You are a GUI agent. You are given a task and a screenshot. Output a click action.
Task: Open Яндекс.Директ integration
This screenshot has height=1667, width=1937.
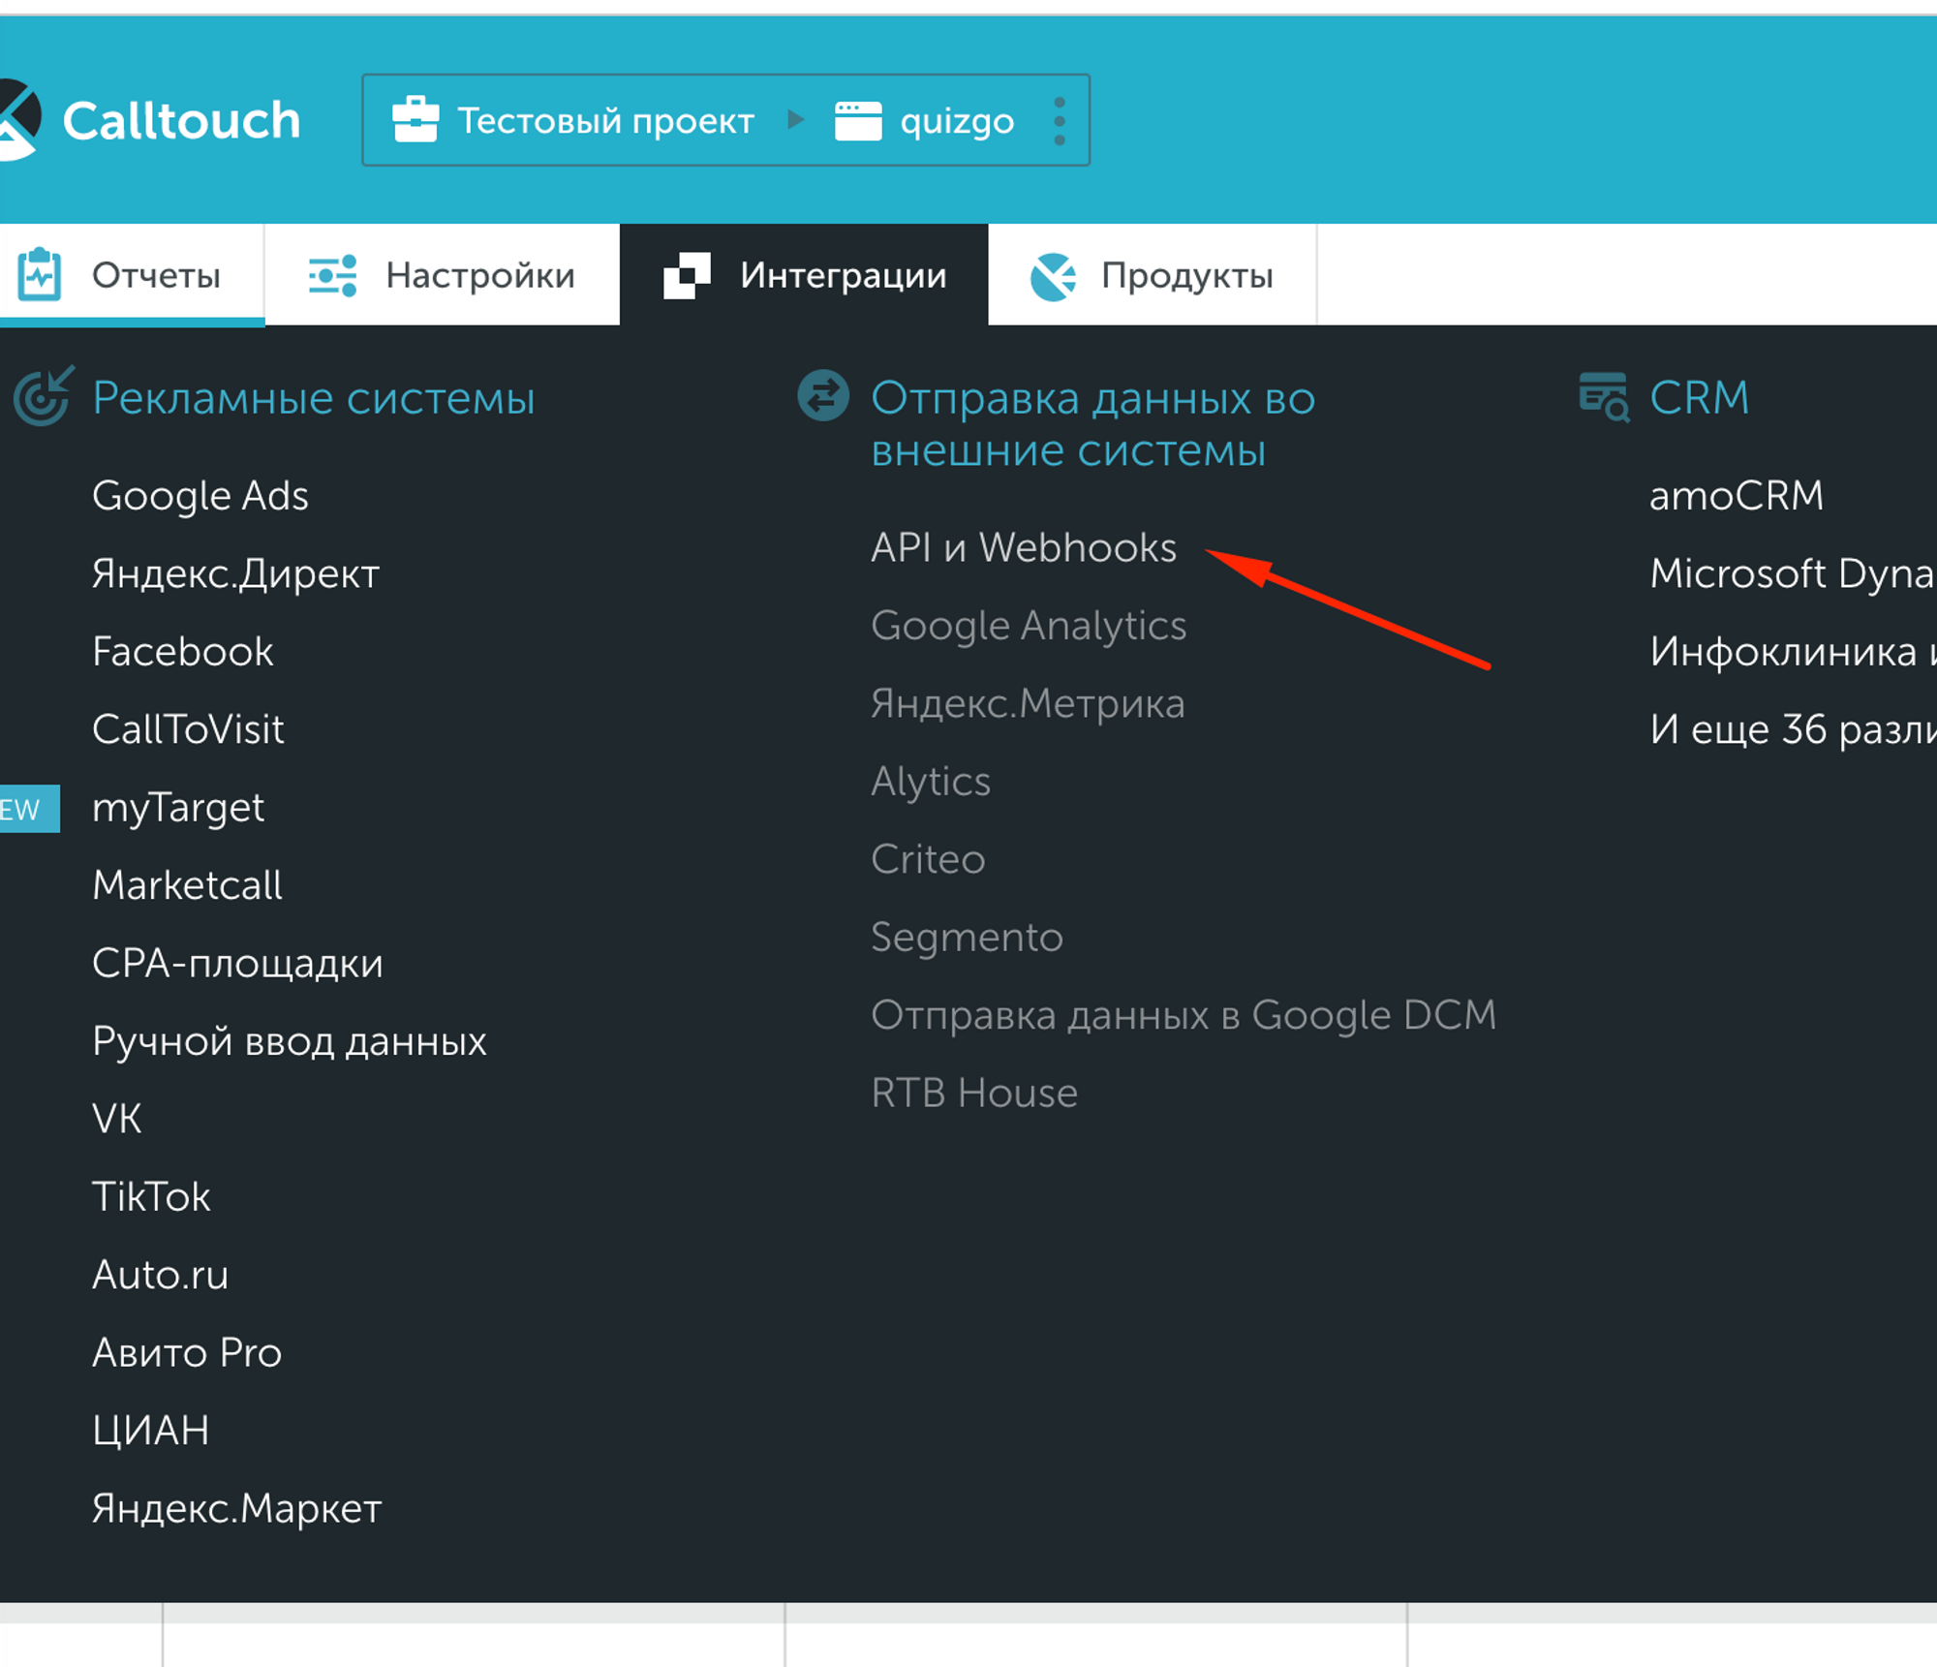click(x=235, y=574)
